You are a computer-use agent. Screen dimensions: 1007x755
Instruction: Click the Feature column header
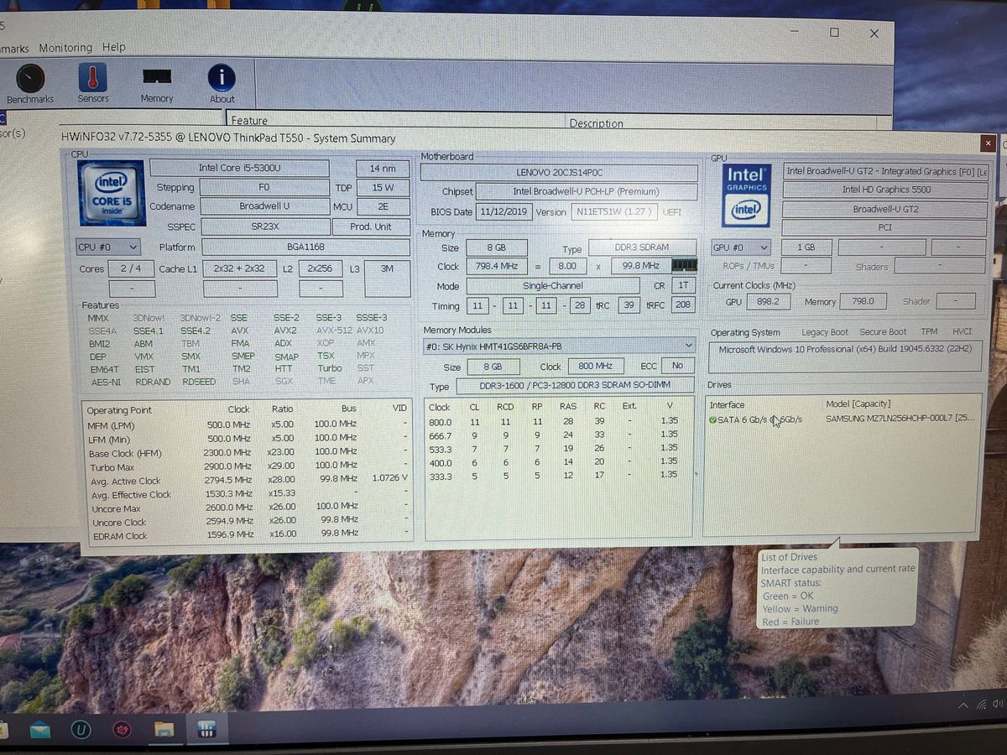(249, 121)
